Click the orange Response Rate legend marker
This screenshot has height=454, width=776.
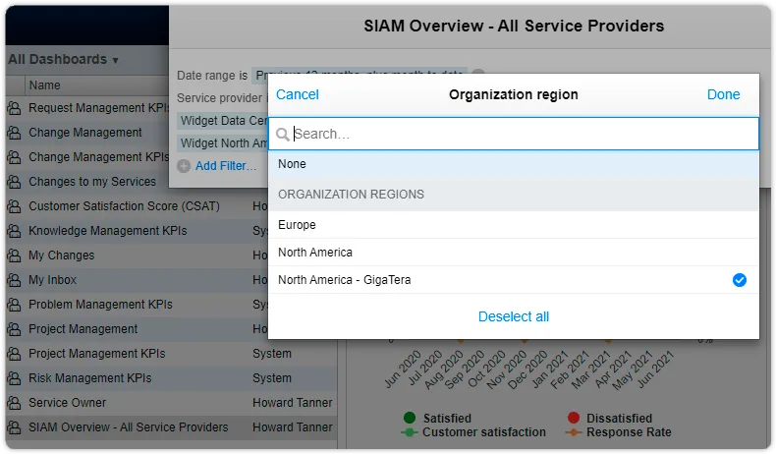(x=573, y=432)
